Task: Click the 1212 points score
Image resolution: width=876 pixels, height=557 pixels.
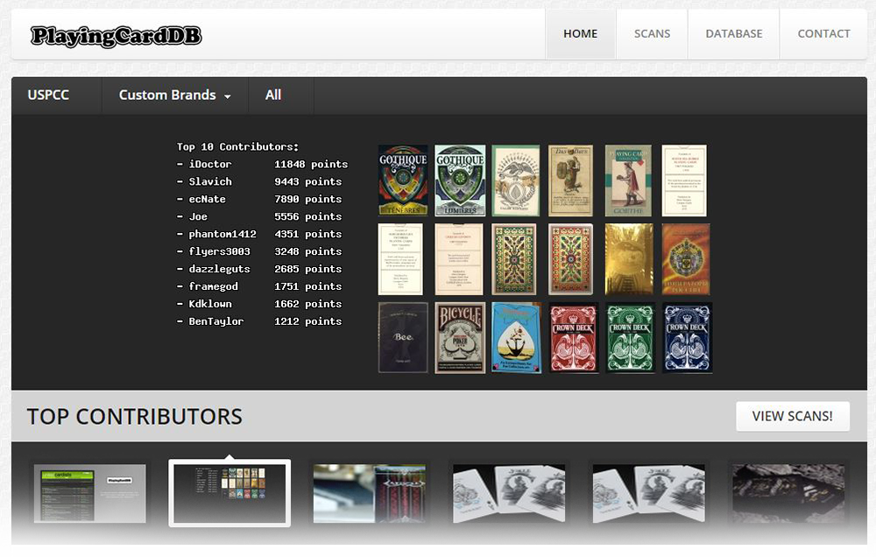Action: click(x=307, y=321)
